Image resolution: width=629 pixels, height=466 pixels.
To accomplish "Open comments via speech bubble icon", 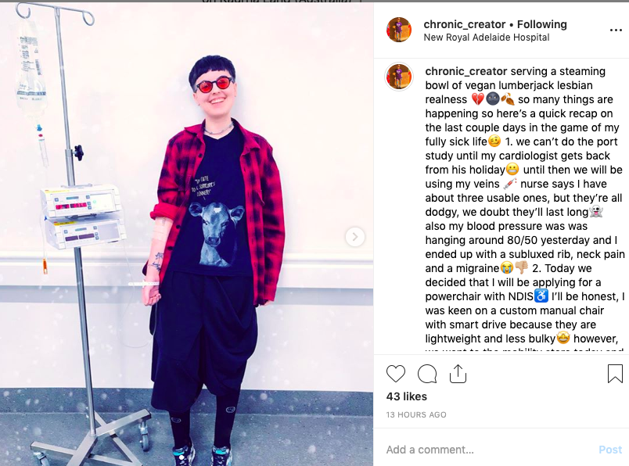I will pyautogui.click(x=427, y=374).
